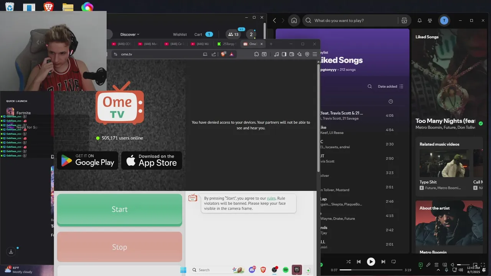
Task: Share this page icon in address bar
Action: [x=214, y=54]
